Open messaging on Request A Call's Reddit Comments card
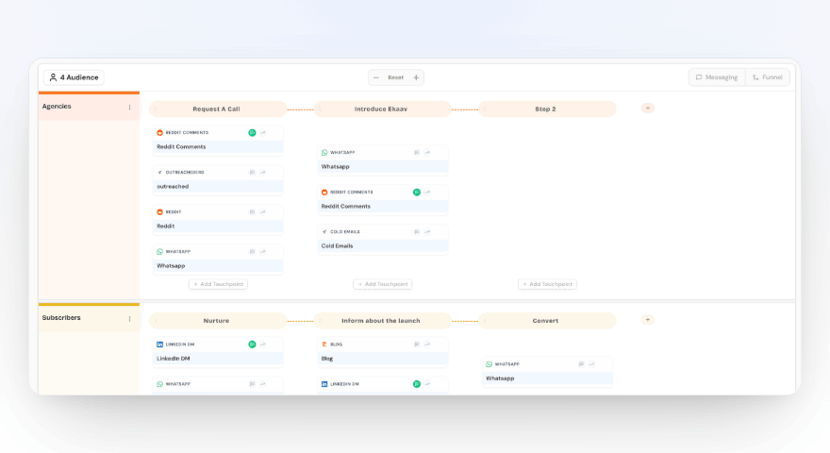This screenshot has height=453, width=830. tap(252, 132)
